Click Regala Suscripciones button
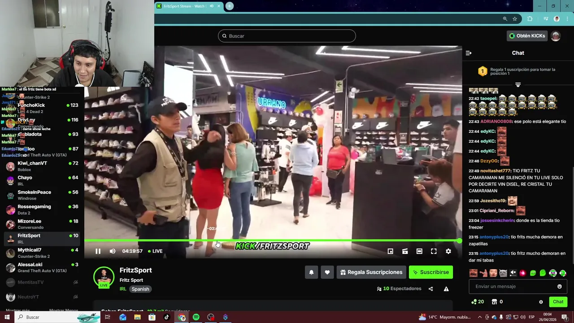 click(x=371, y=272)
